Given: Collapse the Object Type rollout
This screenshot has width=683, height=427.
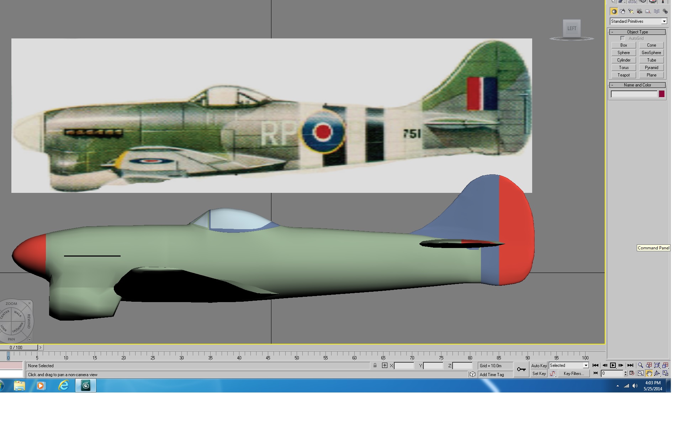Looking at the screenshot, I should pyautogui.click(x=637, y=32).
